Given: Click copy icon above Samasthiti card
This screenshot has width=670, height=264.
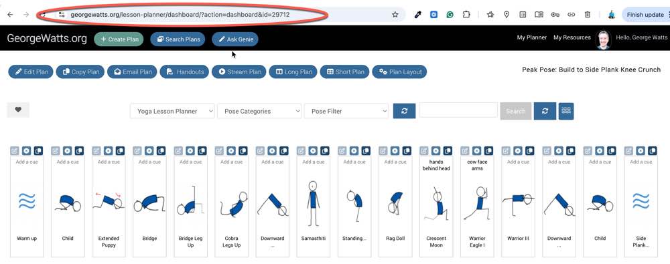Looking at the screenshot, I should [x=325, y=150].
